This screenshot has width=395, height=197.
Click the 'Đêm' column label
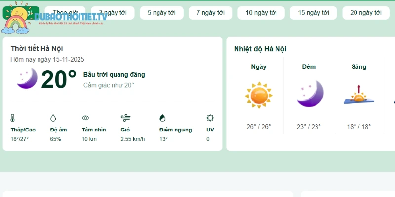[309, 67]
